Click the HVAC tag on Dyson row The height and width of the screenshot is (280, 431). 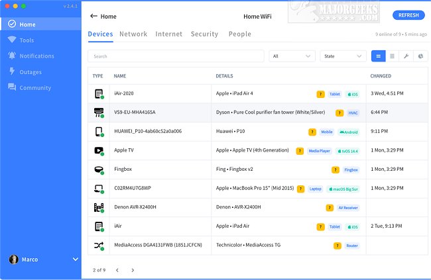point(353,113)
